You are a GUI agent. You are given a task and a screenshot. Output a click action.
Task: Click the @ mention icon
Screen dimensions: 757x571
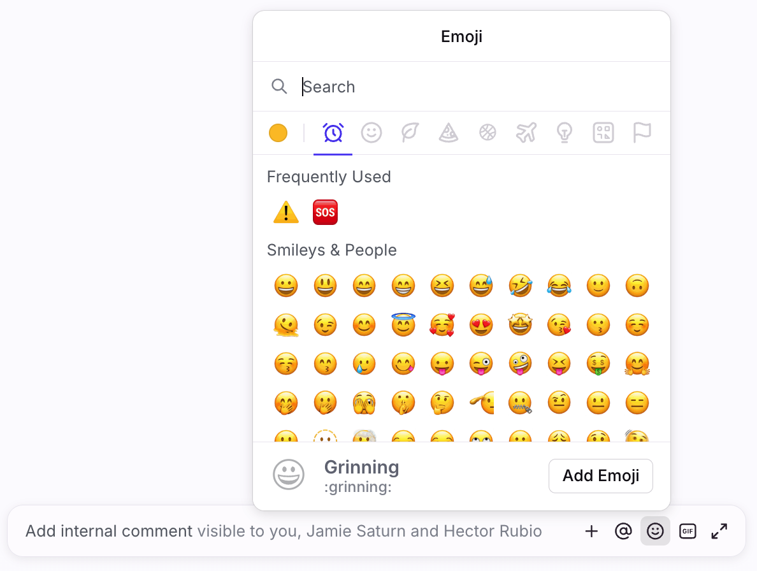pos(623,531)
